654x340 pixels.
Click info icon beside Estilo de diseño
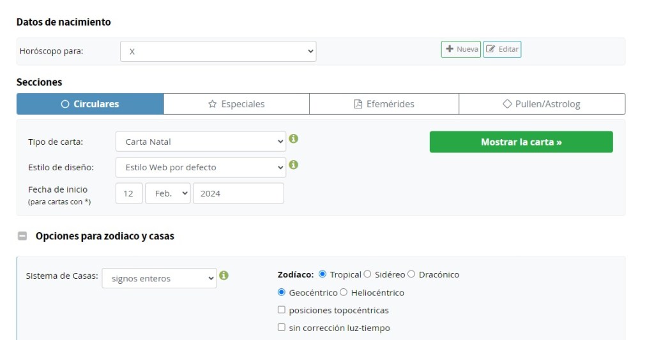(x=294, y=165)
